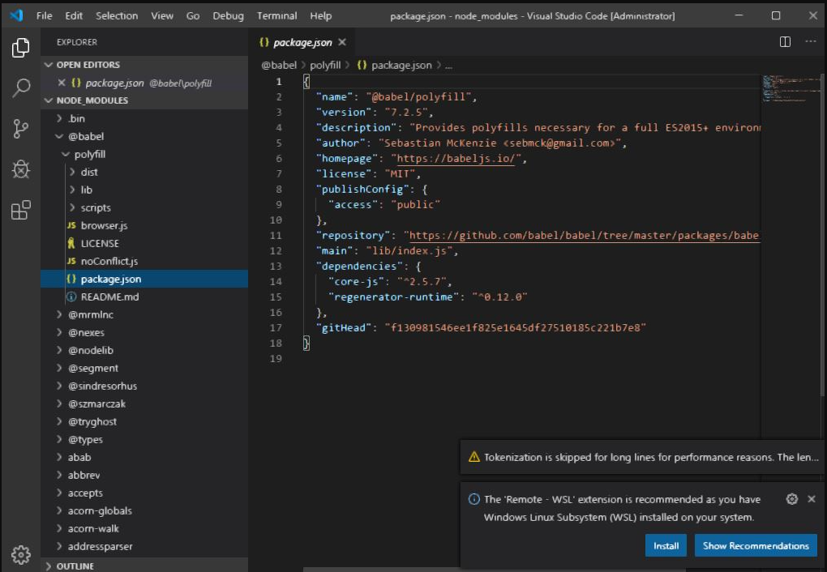Split the editor to the right
Screen dimensions: 827x572
(x=785, y=41)
